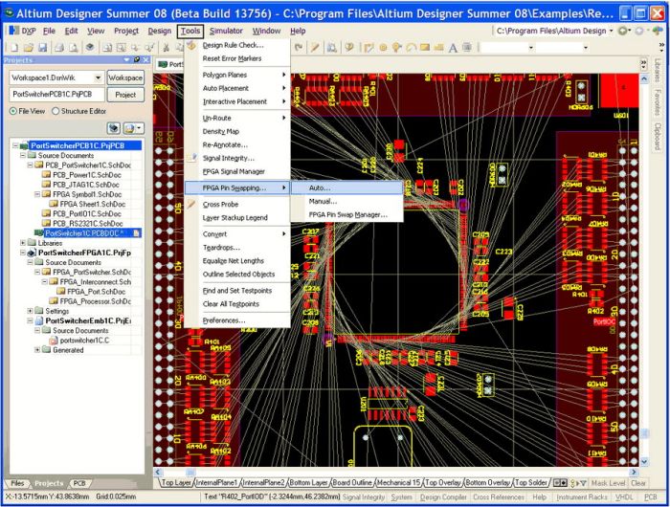
Task: Open the Libraries side panel tab
Action: (x=658, y=70)
